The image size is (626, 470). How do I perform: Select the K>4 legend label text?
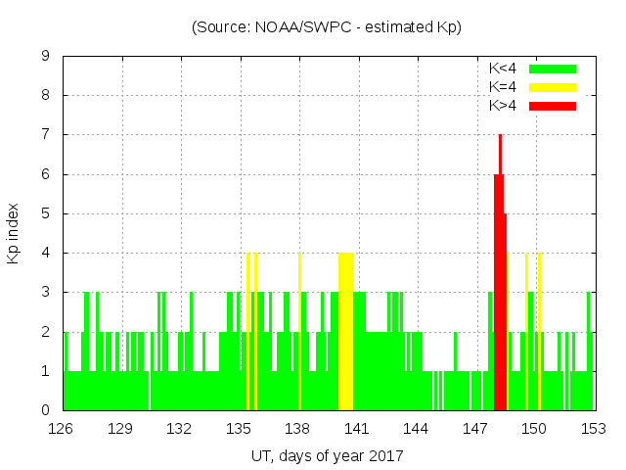pos(503,106)
